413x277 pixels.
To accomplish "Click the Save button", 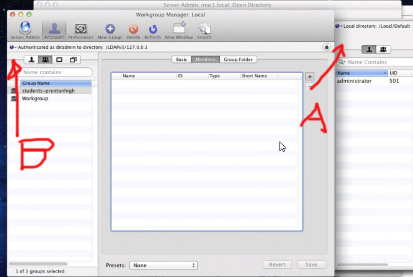I will tap(311, 265).
